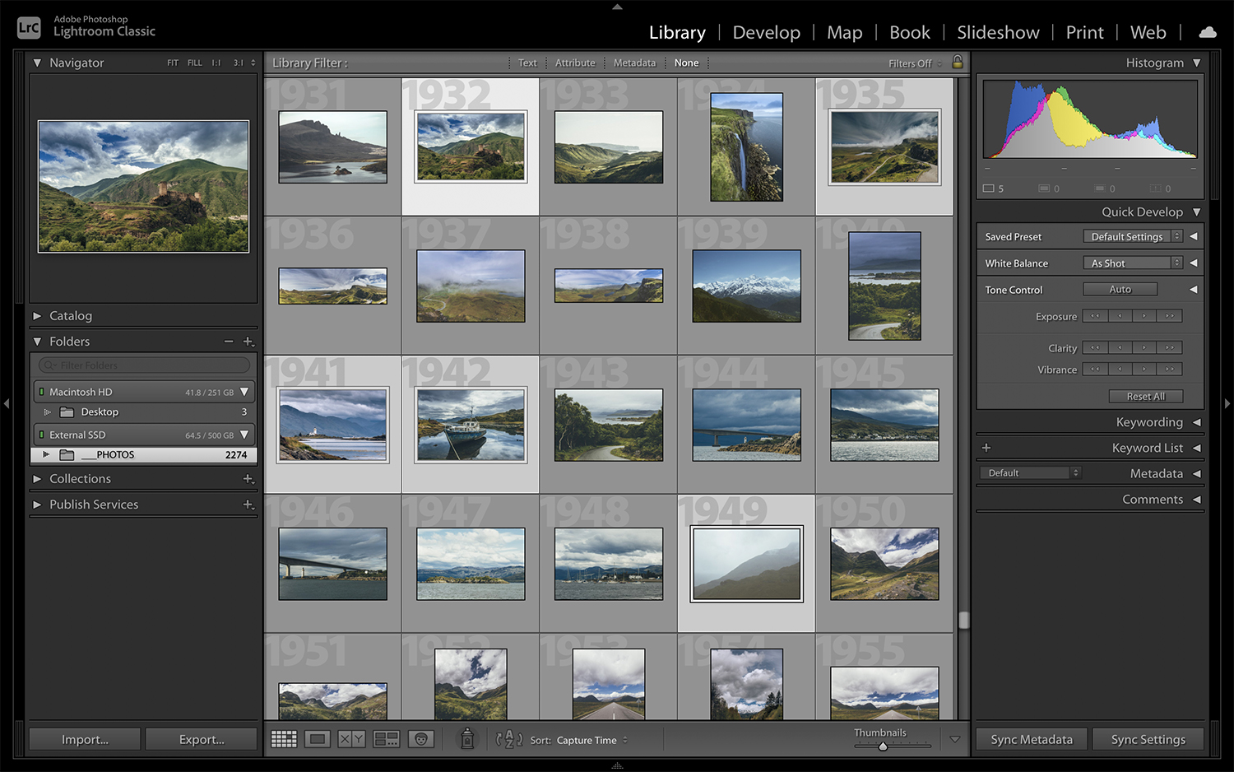Activate Survey view
Image resolution: width=1234 pixels, height=772 pixels.
(x=386, y=739)
